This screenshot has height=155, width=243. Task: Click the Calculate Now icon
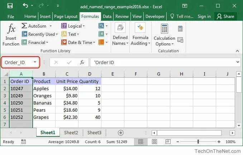tap(180, 29)
